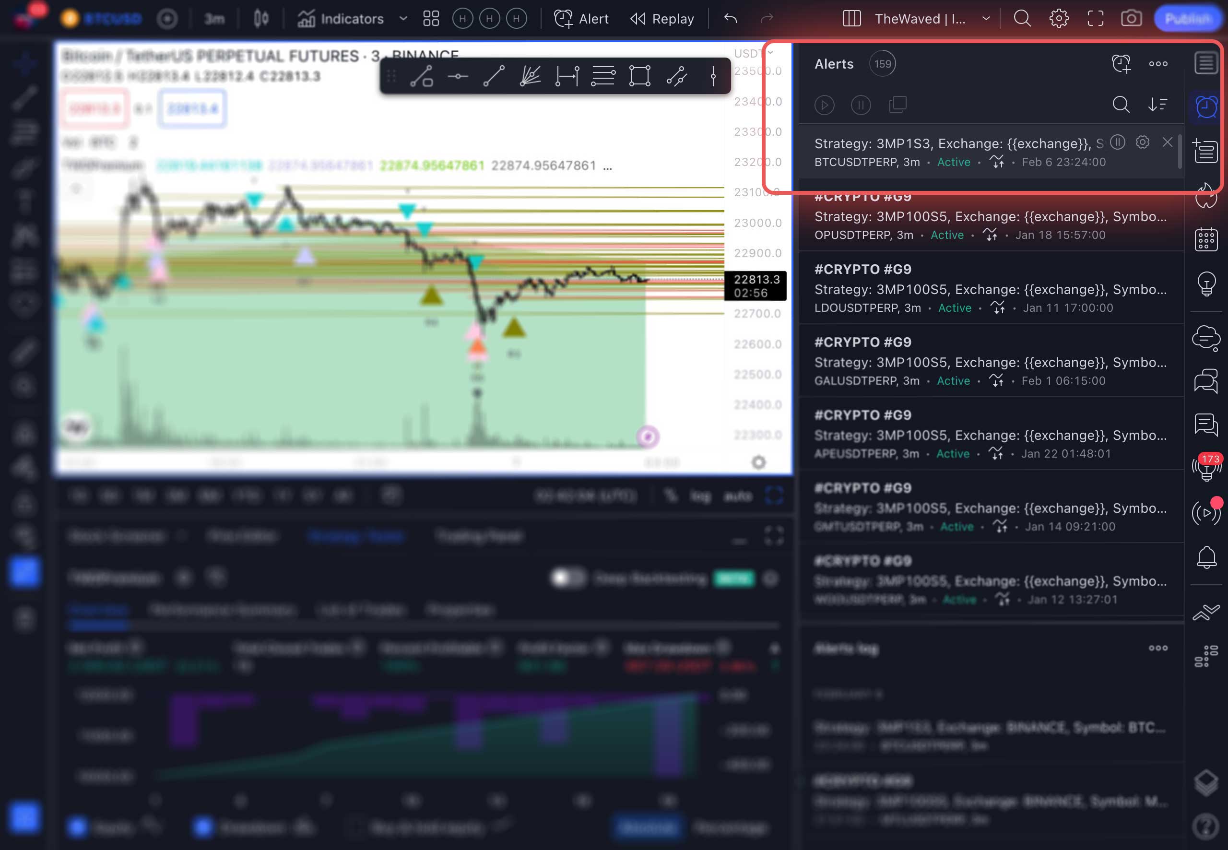Open the Calendar panel in the right sidebar
Screen dimensions: 1228x850
pyautogui.click(x=1206, y=239)
